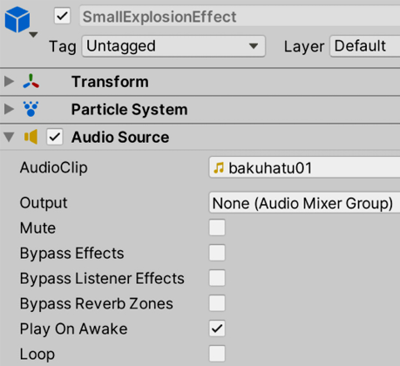Click the Transform component axis icon
Screen dimensions: 400x366
31,82
